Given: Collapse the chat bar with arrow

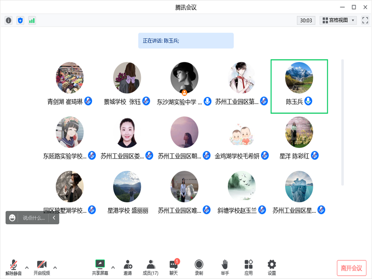Looking at the screenshot, I should click(x=54, y=218).
